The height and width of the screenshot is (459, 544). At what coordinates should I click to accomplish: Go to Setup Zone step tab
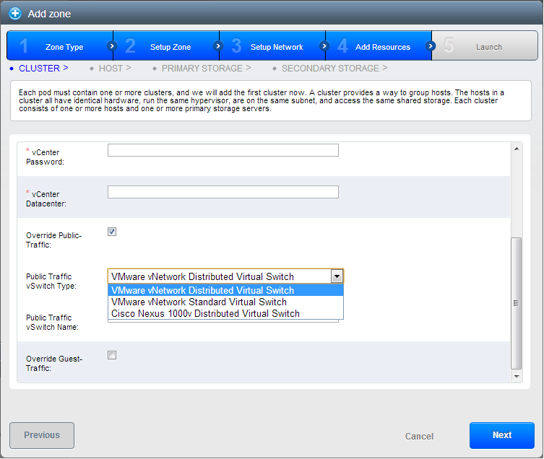pos(170,47)
